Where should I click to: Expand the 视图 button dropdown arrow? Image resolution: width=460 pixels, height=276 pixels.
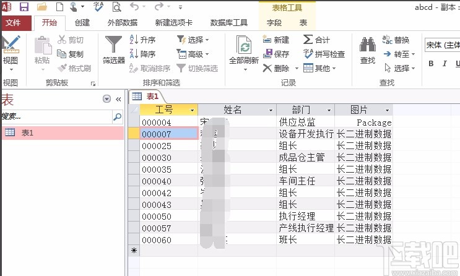[x=11, y=70]
